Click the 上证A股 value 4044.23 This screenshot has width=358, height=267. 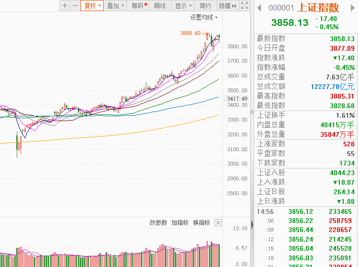[x=342, y=173]
